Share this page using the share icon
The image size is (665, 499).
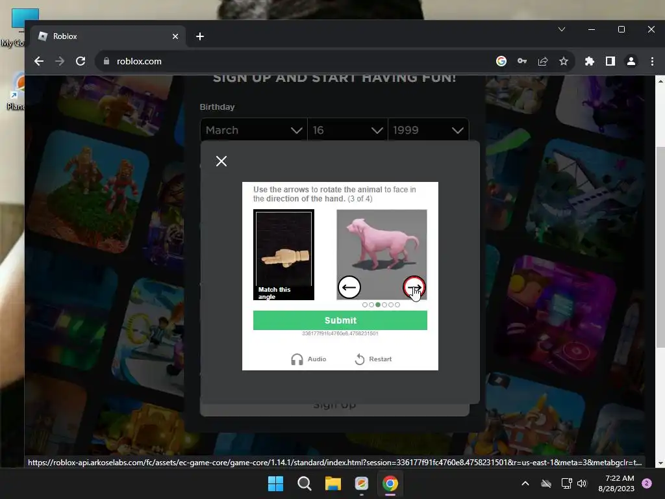543,61
